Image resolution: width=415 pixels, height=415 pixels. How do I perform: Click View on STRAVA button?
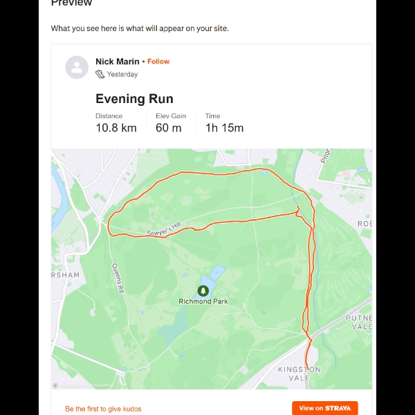[325, 408]
